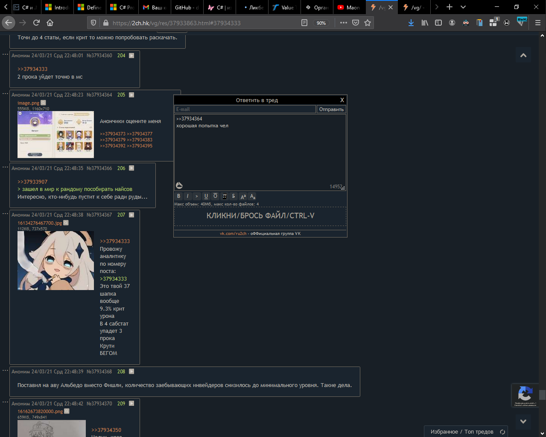Click bold formatting button in reply form
The height and width of the screenshot is (437, 546).
click(178, 196)
